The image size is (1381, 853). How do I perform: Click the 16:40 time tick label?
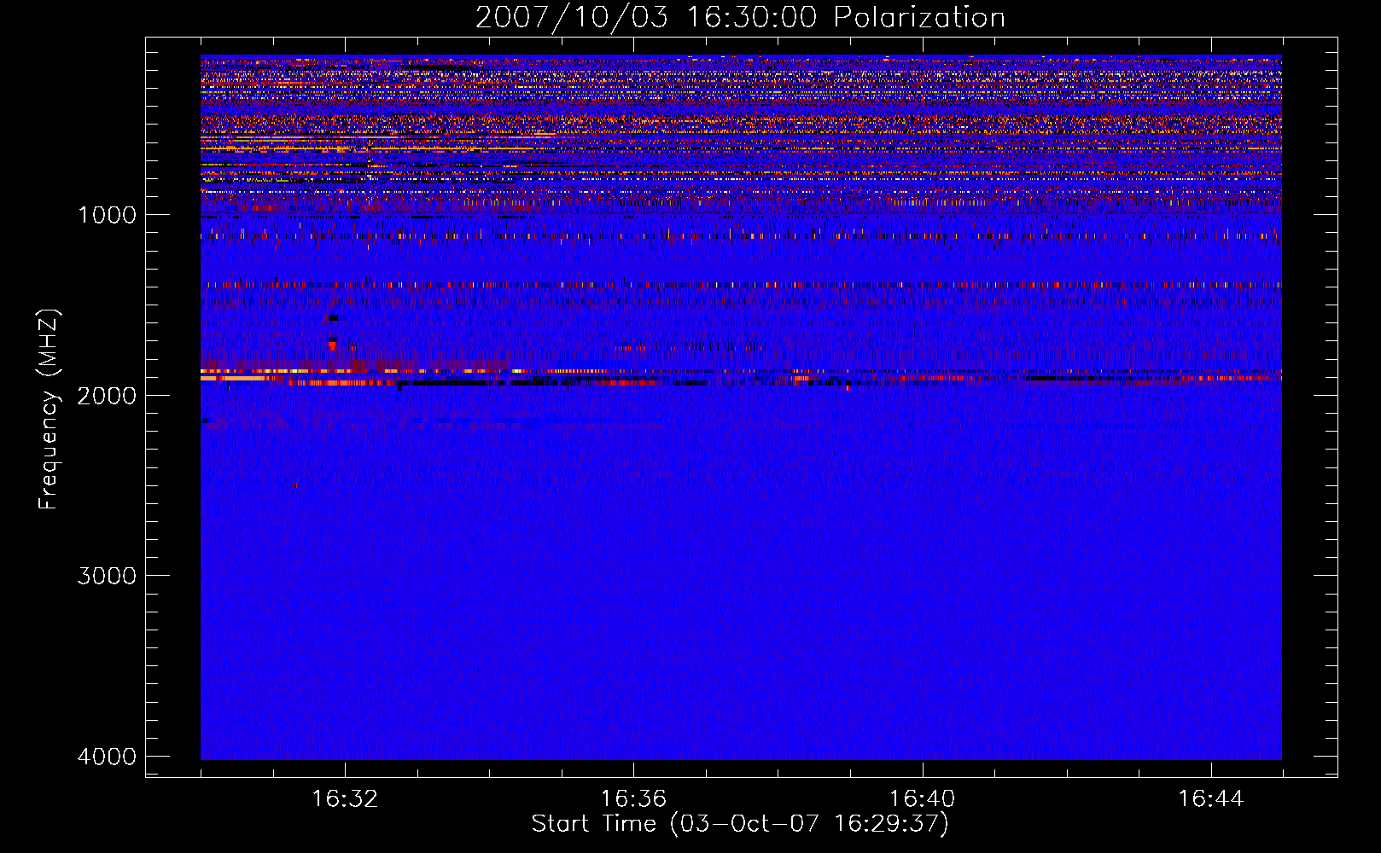922,799
